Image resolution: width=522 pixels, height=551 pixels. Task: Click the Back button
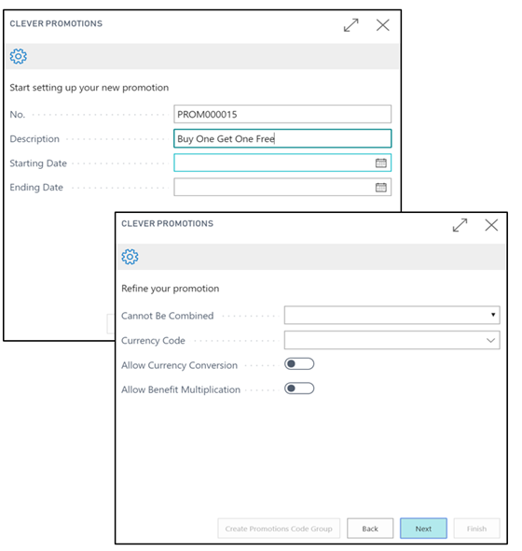[x=370, y=529]
